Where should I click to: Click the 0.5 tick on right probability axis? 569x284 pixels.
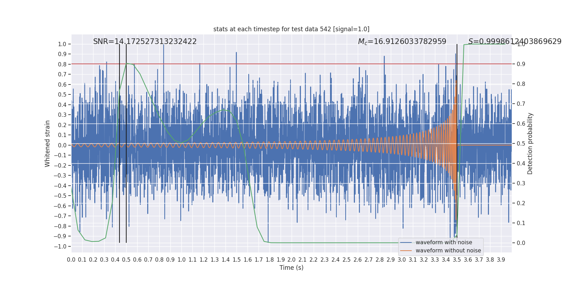[521, 144]
